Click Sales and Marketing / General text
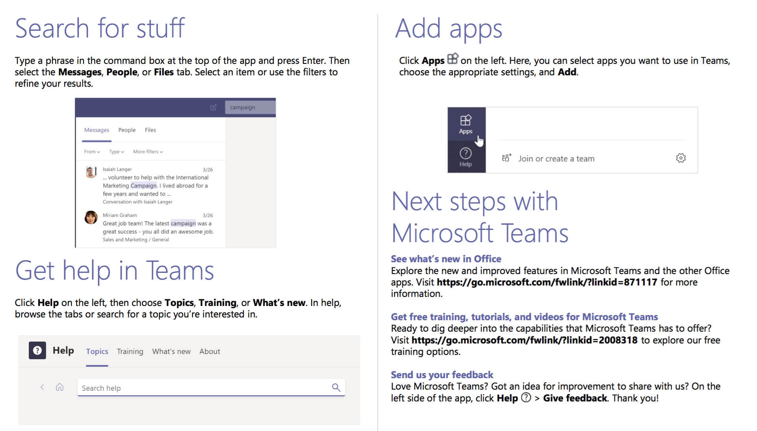 136,240
